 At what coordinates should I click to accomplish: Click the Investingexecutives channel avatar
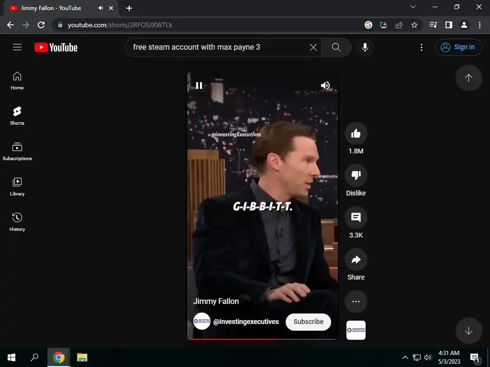(202, 321)
